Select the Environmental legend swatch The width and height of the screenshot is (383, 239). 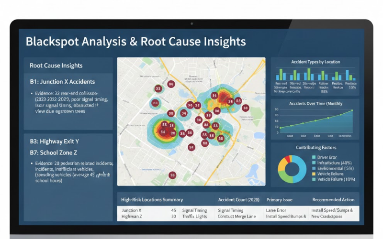point(314,169)
